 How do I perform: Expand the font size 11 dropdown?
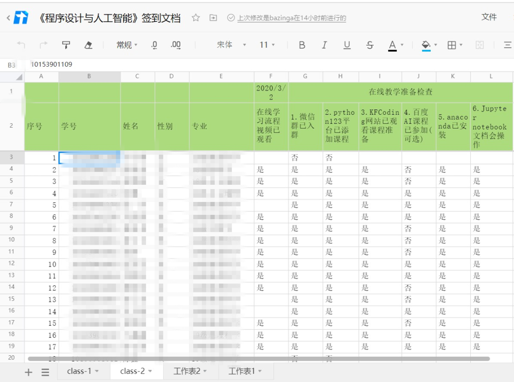267,45
